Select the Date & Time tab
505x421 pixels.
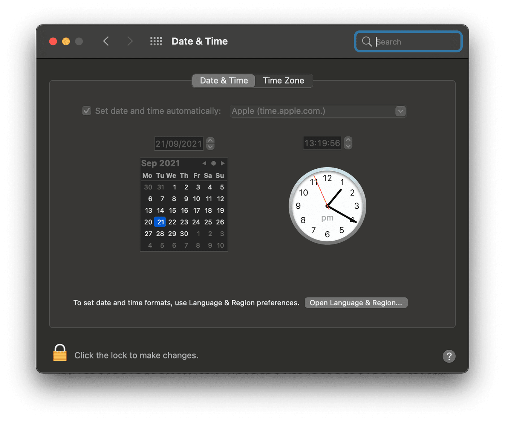point(223,80)
